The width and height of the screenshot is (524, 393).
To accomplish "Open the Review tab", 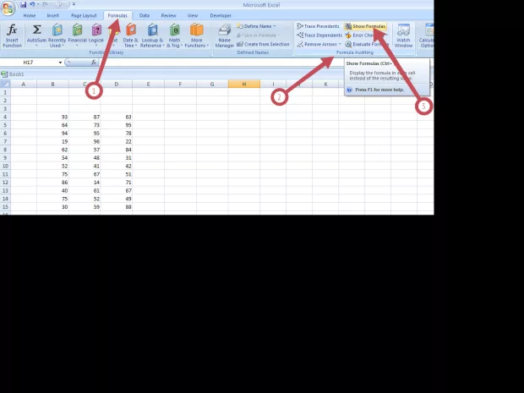I will pyautogui.click(x=168, y=15).
